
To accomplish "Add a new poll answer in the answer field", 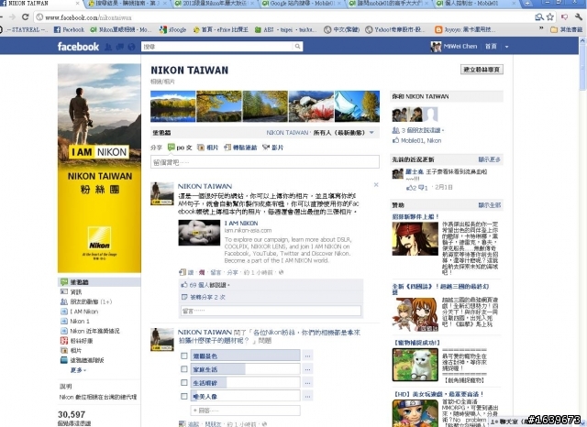I will pos(245,411).
